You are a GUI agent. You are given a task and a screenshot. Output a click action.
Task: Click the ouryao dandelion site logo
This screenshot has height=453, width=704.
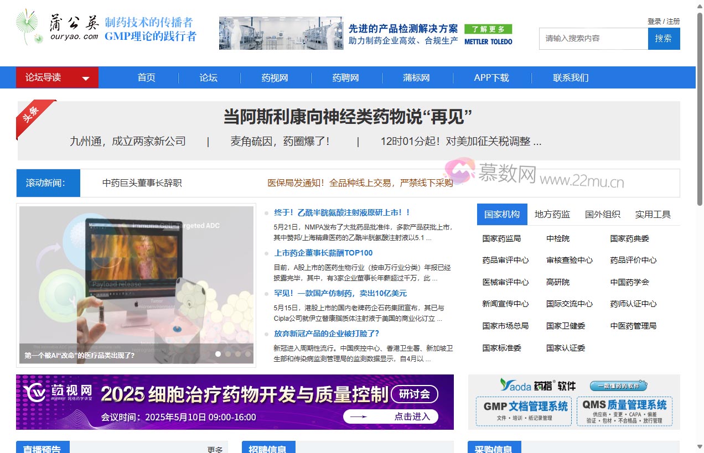pyautogui.click(x=58, y=28)
